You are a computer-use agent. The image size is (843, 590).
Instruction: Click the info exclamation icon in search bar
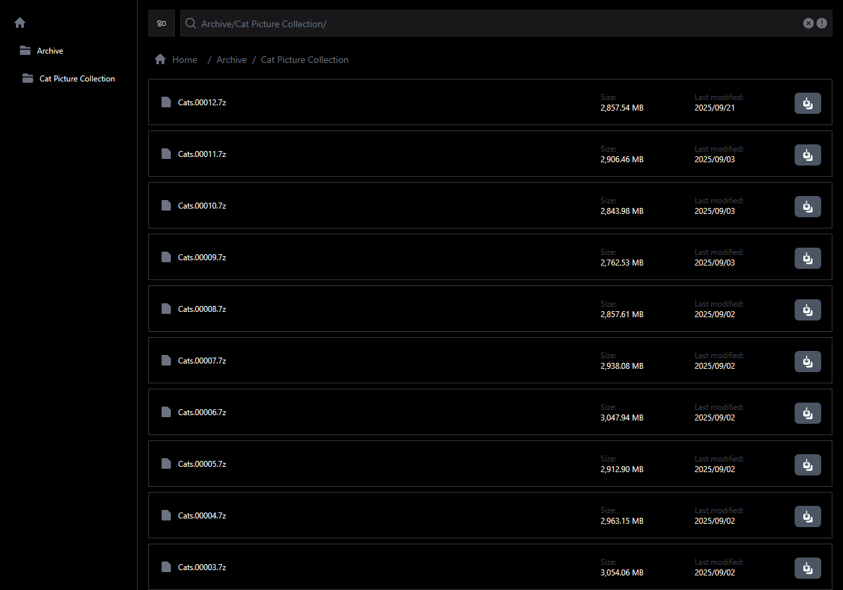822,23
